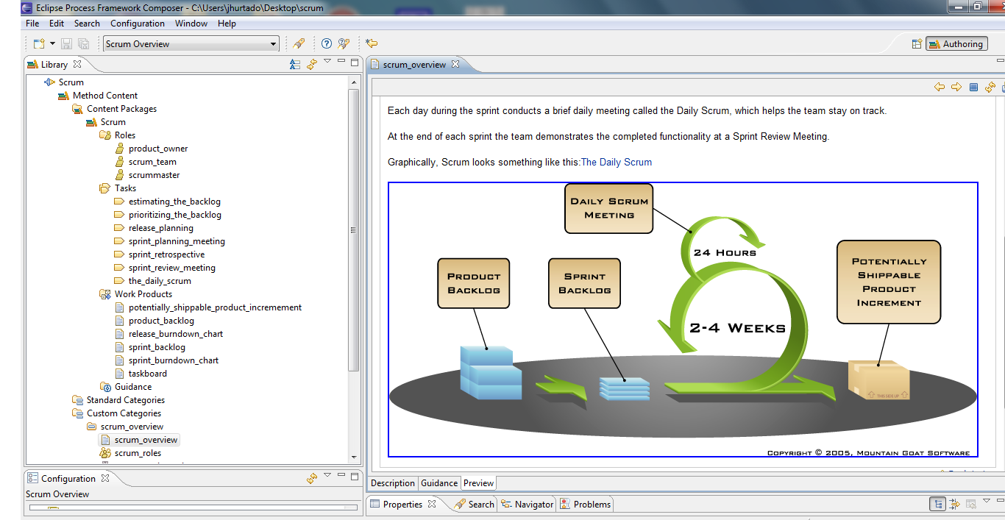Open the Scrum Overview configuration dropdown
The image size is (1005, 520).
click(x=273, y=44)
